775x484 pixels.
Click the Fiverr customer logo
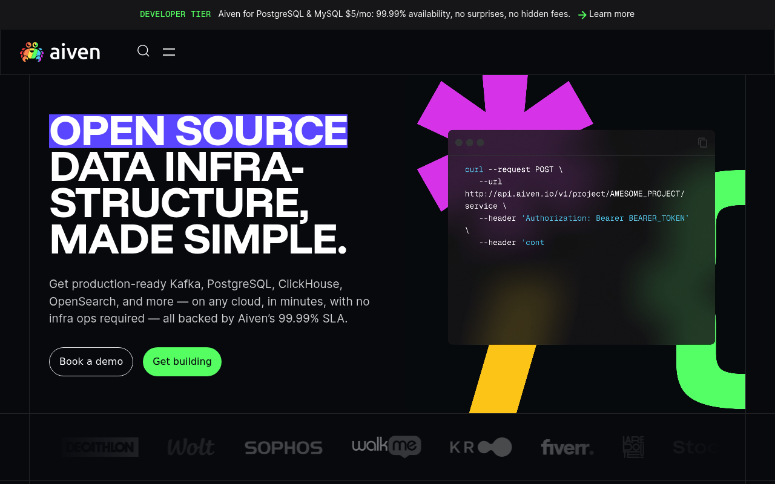[567, 448]
